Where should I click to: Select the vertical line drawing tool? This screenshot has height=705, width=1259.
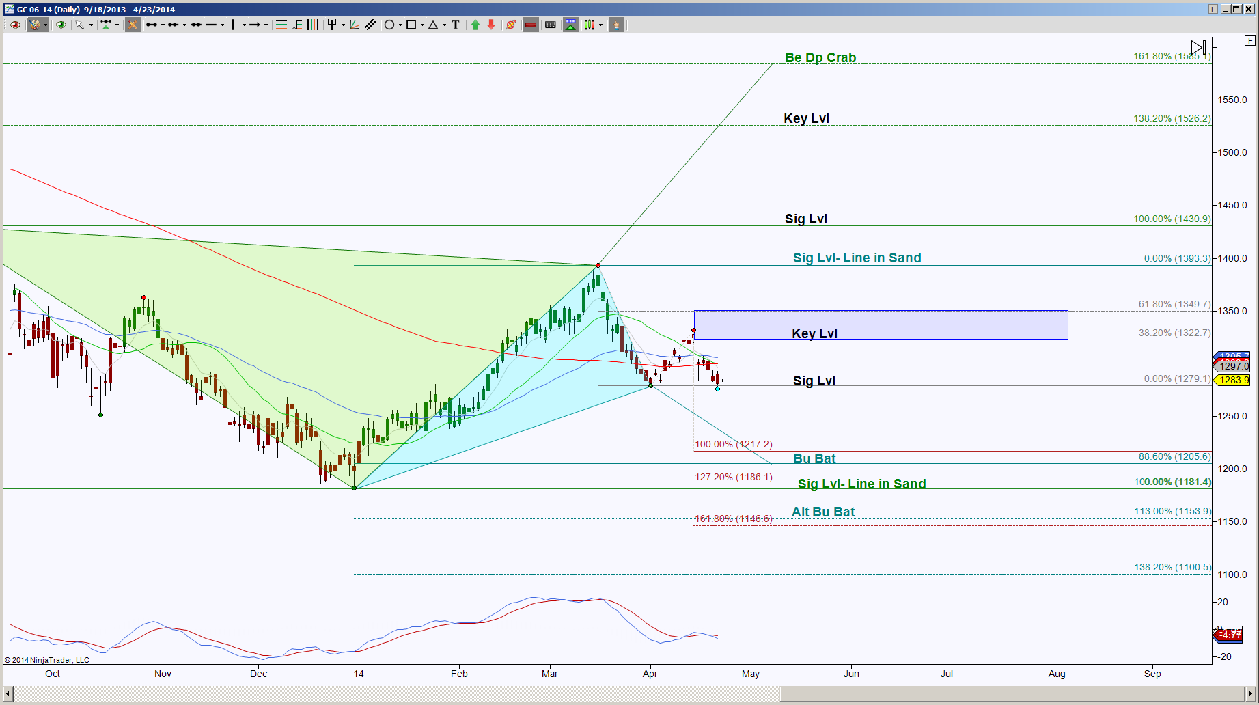coord(233,25)
